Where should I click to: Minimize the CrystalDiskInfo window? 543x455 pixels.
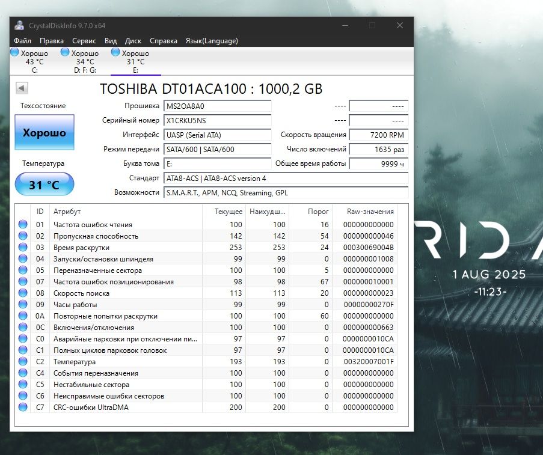coord(345,25)
